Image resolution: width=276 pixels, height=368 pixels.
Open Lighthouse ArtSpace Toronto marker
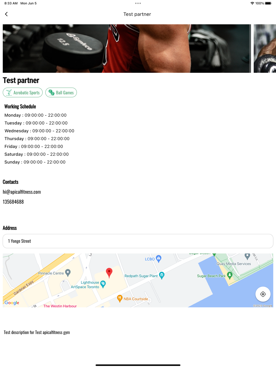(103, 284)
